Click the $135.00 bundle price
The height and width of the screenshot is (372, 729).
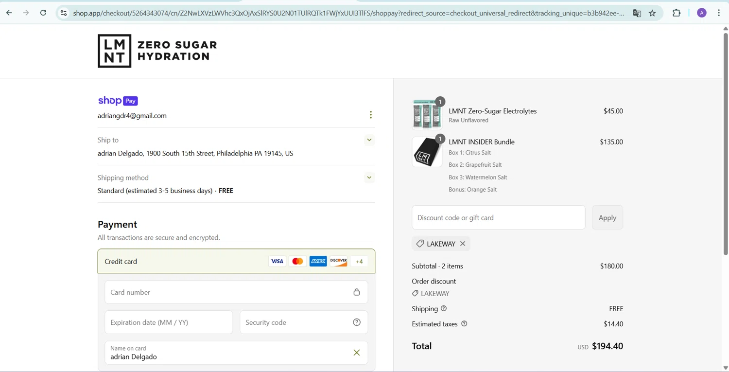pos(611,142)
